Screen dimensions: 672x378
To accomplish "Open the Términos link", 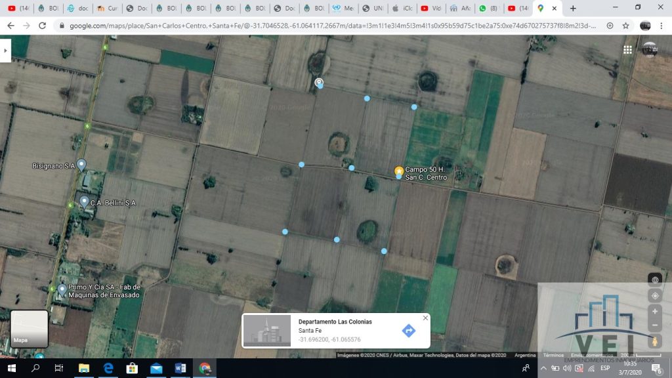I will [553, 355].
